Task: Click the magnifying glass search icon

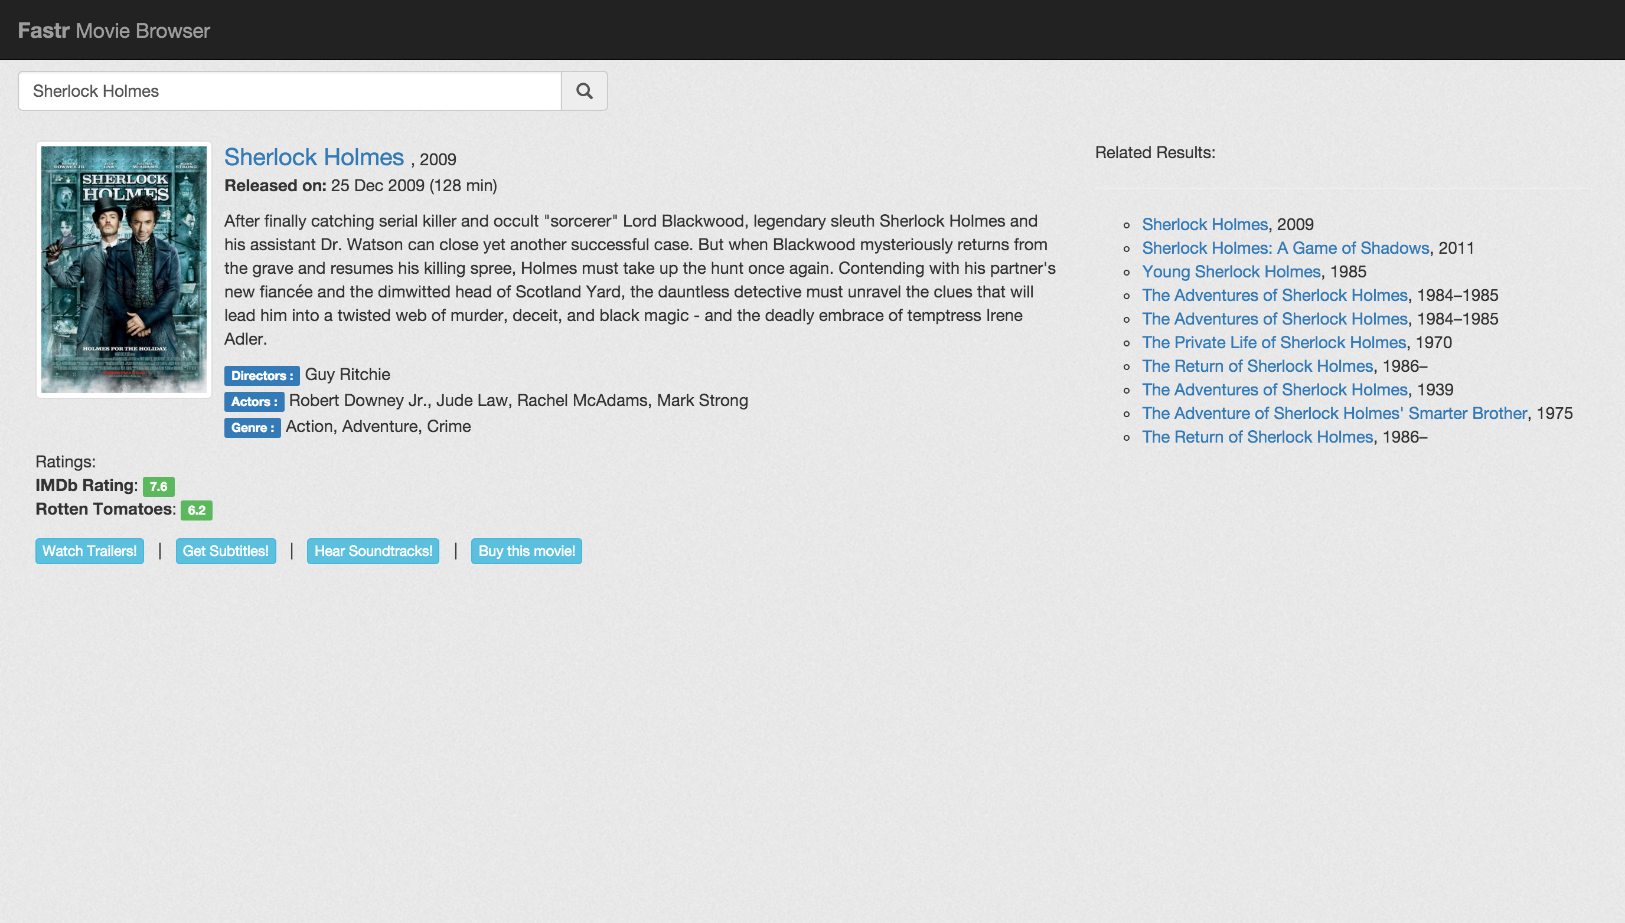Action: click(584, 91)
